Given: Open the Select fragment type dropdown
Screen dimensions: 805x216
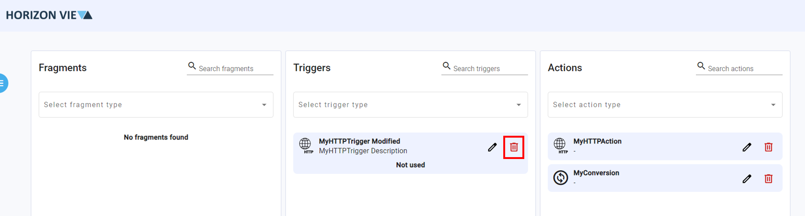Looking at the screenshot, I should click(x=156, y=105).
